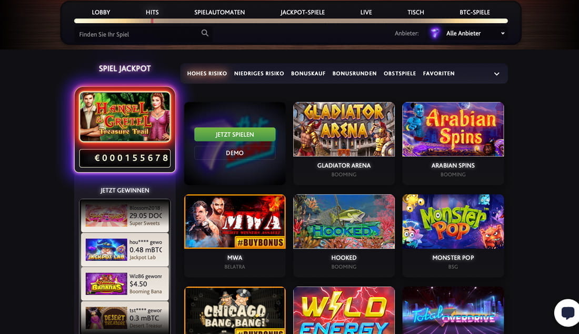Go to the BTC-Spiele tab
Viewport: 579px width, 334px height.
(474, 12)
